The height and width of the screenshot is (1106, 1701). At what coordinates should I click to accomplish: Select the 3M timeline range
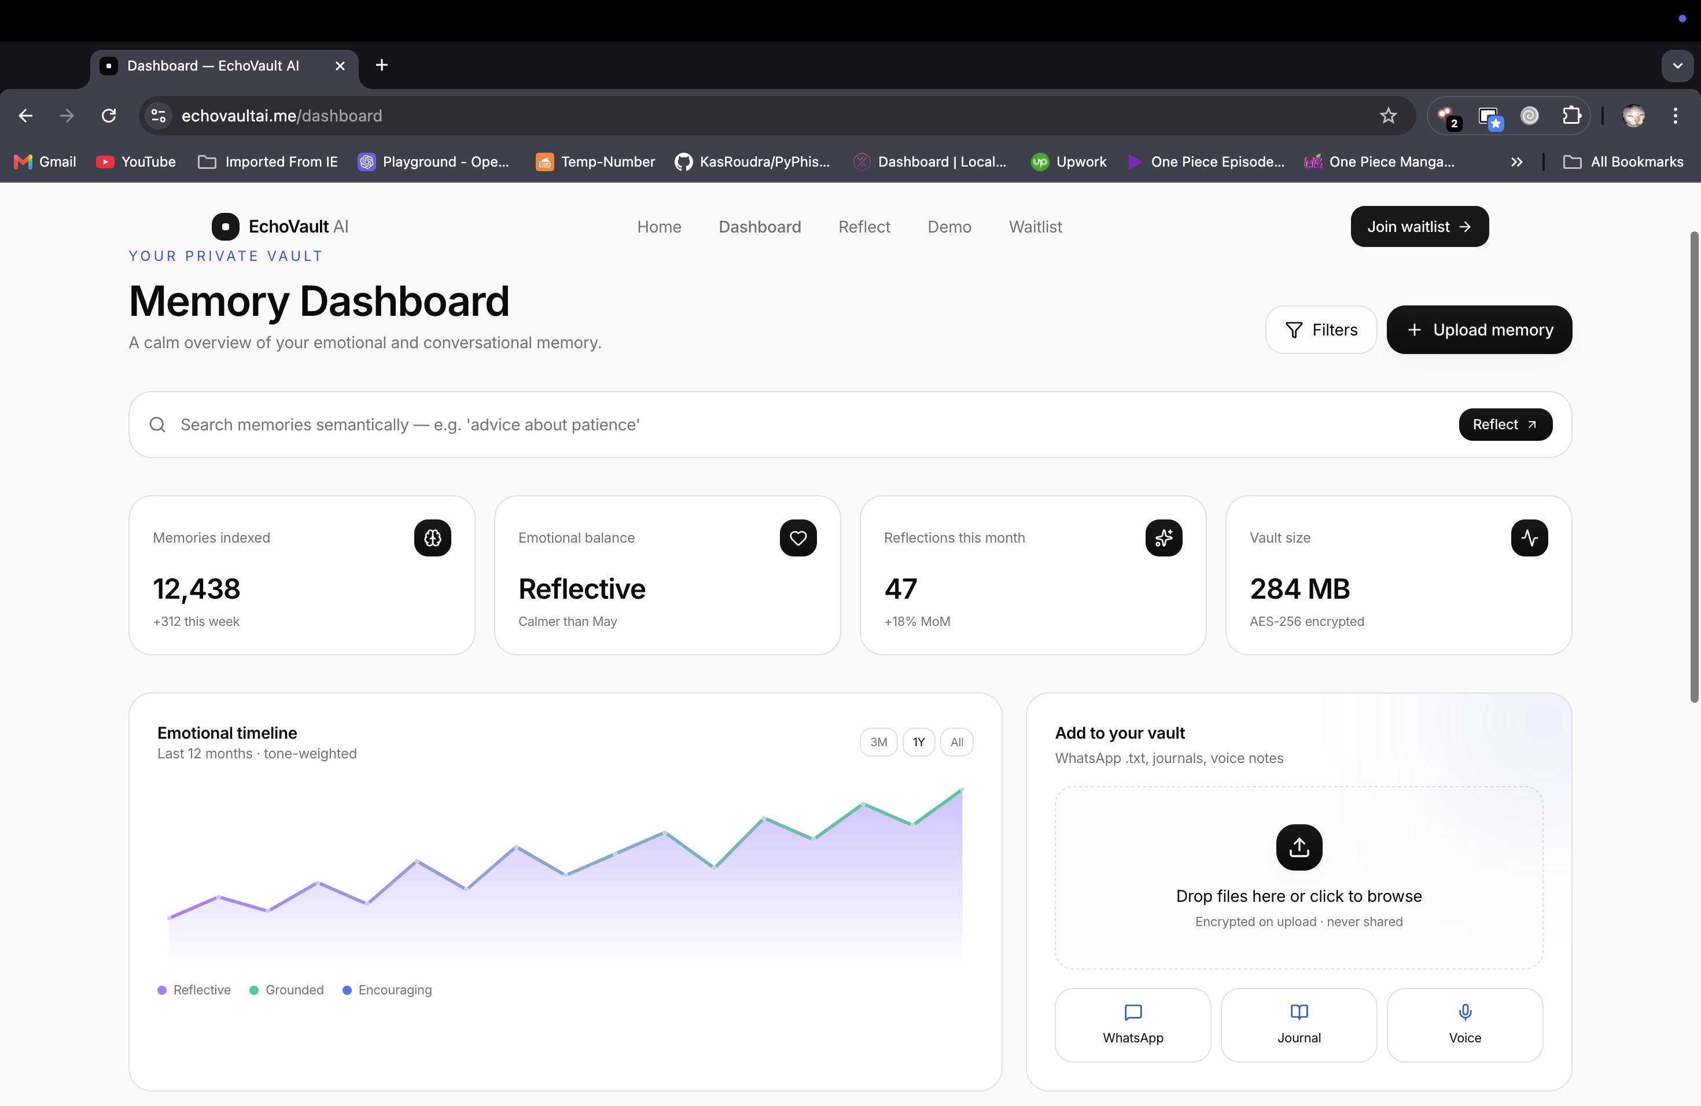878,742
